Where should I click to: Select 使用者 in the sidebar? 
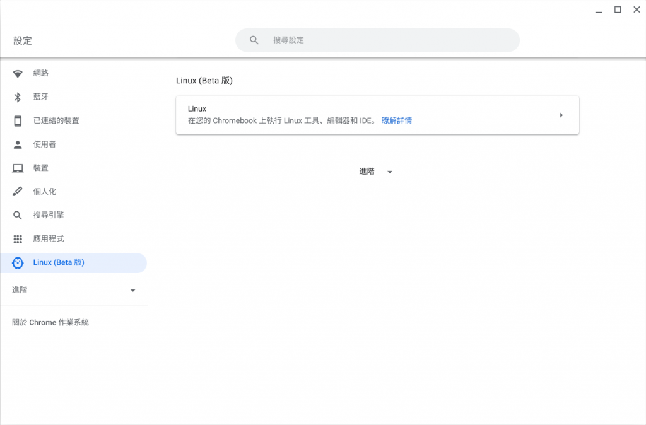[x=73, y=144]
